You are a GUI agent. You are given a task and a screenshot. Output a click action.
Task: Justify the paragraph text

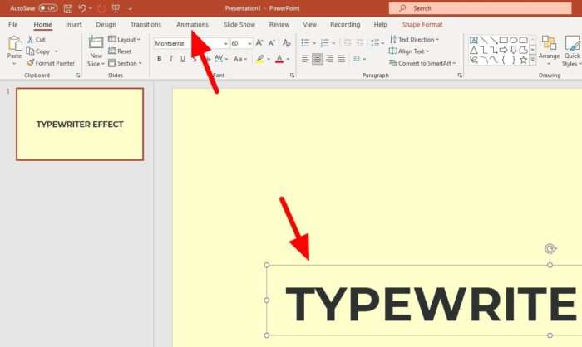coord(341,59)
